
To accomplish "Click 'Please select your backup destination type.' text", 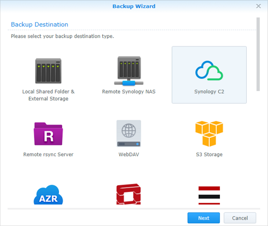I will pos(62,36).
